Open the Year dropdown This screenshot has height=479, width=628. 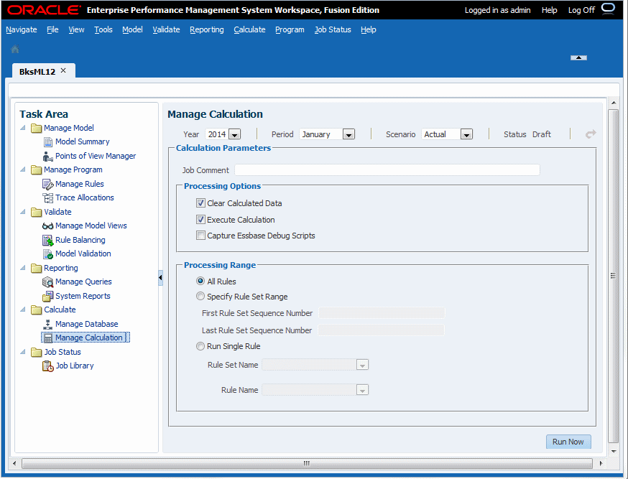pyautogui.click(x=235, y=134)
